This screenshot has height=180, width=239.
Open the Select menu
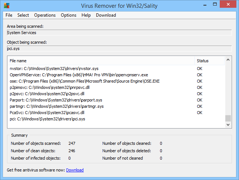point(23,15)
